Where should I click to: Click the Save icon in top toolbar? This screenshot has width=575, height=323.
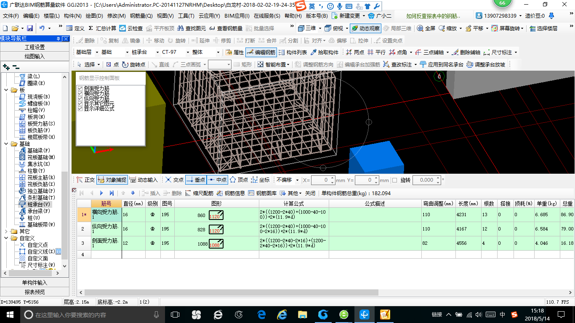[x=30, y=28]
